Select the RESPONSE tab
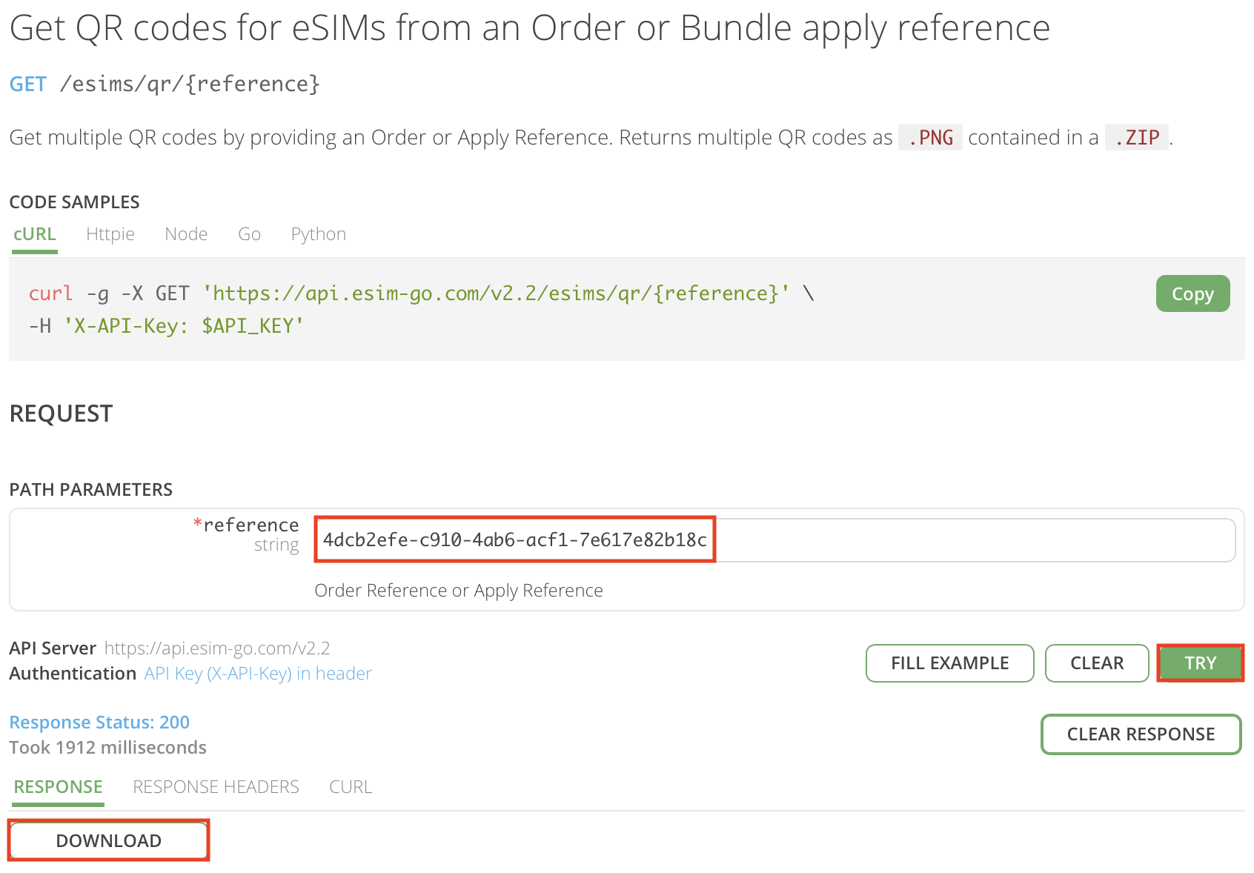The height and width of the screenshot is (873, 1254). click(59, 787)
